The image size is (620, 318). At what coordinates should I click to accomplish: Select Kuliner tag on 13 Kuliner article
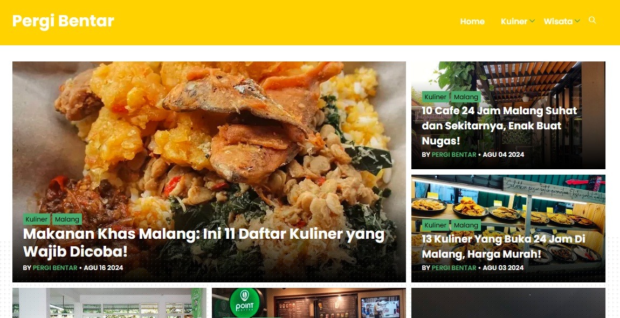point(435,225)
